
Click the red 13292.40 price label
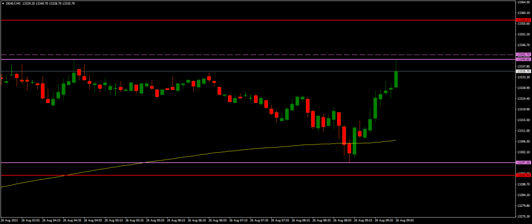pyautogui.click(x=523, y=175)
